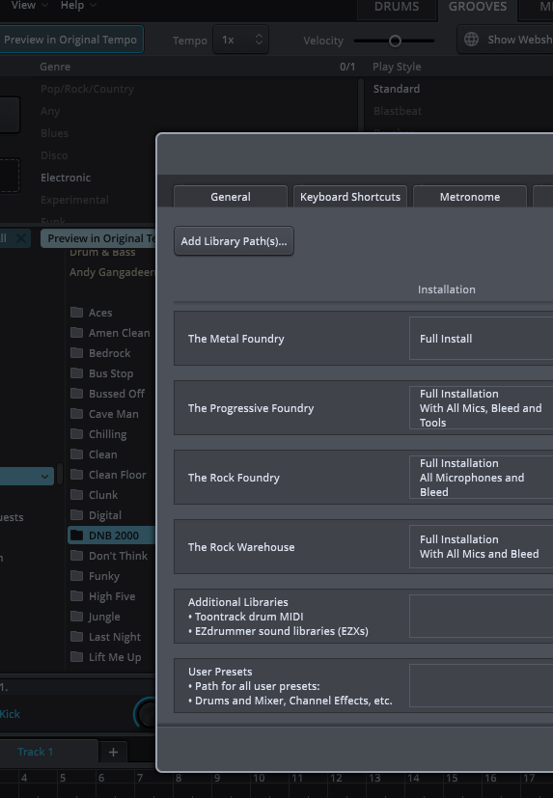Adjust the Velocity slider handle
The width and height of the screenshot is (553, 798).
pyautogui.click(x=395, y=41)
